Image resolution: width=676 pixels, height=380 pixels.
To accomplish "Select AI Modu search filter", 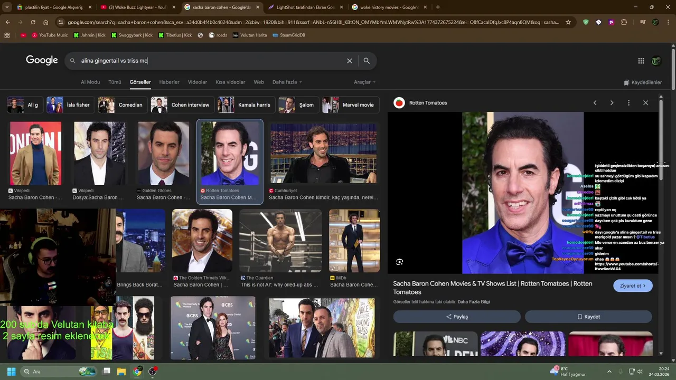I will tap(90, 82).
